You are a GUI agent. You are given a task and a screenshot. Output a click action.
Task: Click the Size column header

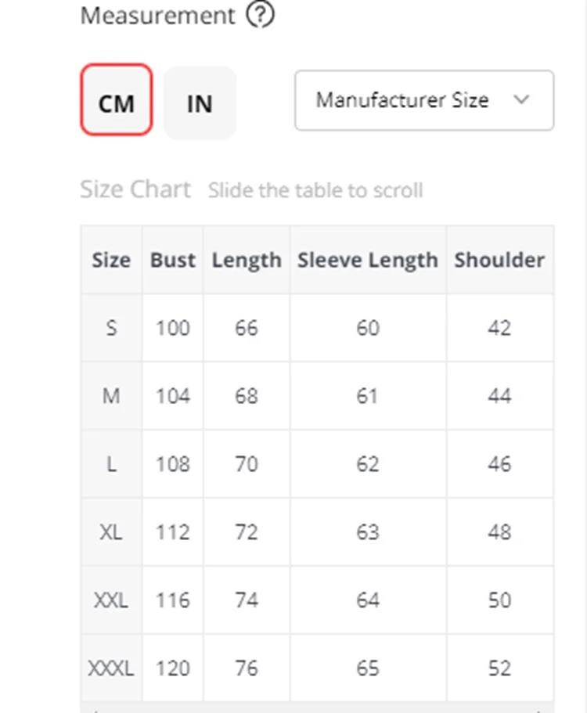point(111,260)
